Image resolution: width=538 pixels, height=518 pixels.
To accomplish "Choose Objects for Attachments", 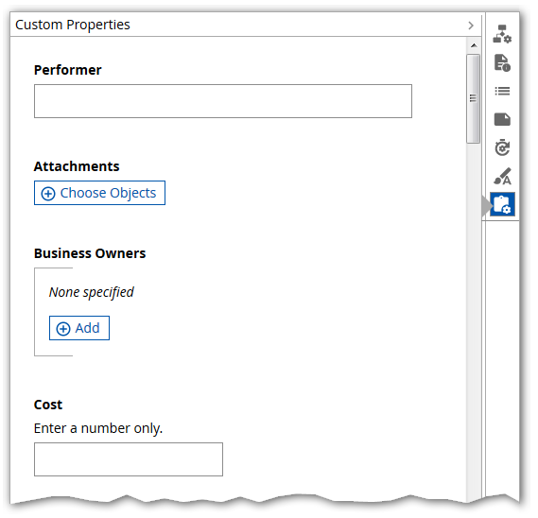I will coord(99,193).
